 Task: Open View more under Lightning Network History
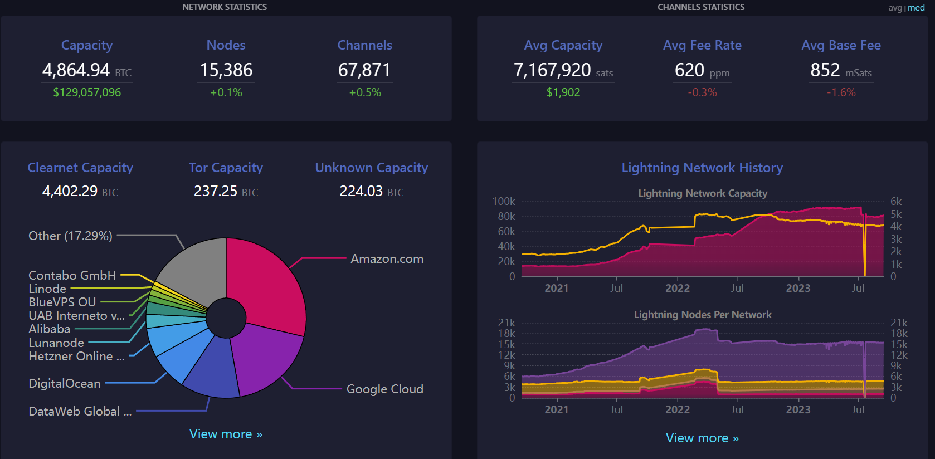point(702,438)
